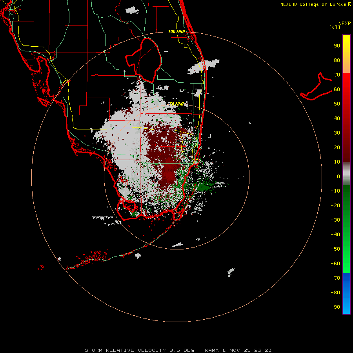This screenshot has height=353, width=353.
Task: Select the 50 NMI range ring label
Action: (176, 104)
